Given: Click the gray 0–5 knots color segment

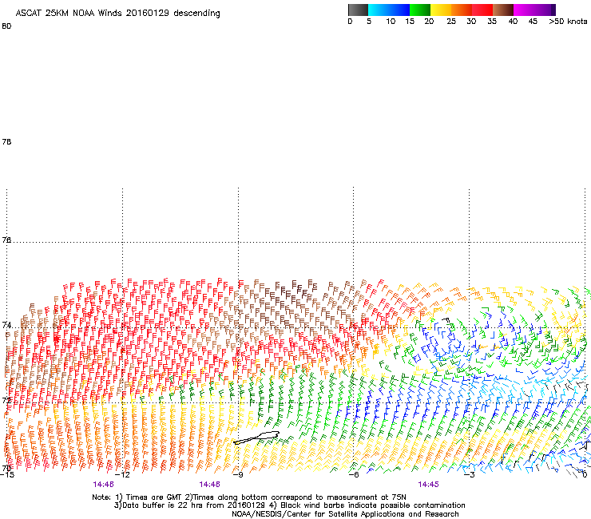Looking at the screenshot, I should (x=358, y=10).
